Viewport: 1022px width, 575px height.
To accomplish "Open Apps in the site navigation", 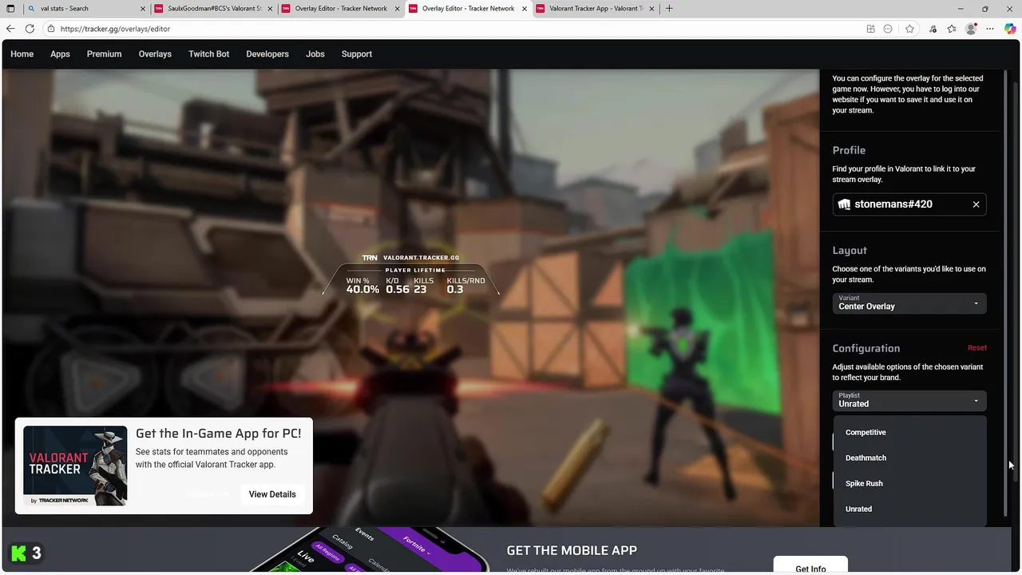I will click(x=60, y=54).
